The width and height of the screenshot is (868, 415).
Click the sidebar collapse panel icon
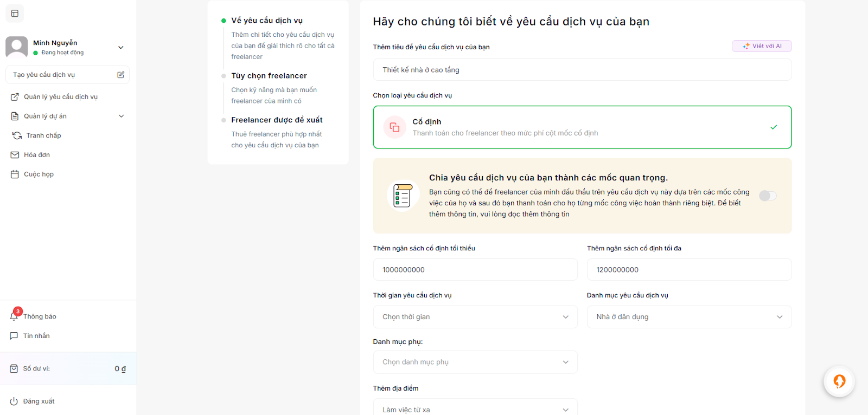(15, 14)
